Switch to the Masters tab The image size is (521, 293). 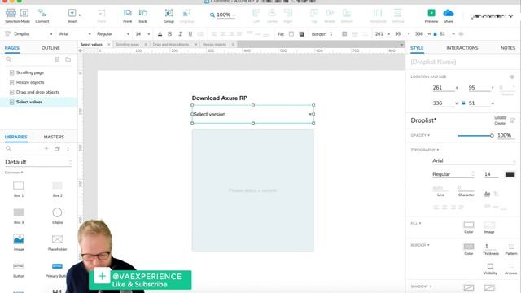54,137
